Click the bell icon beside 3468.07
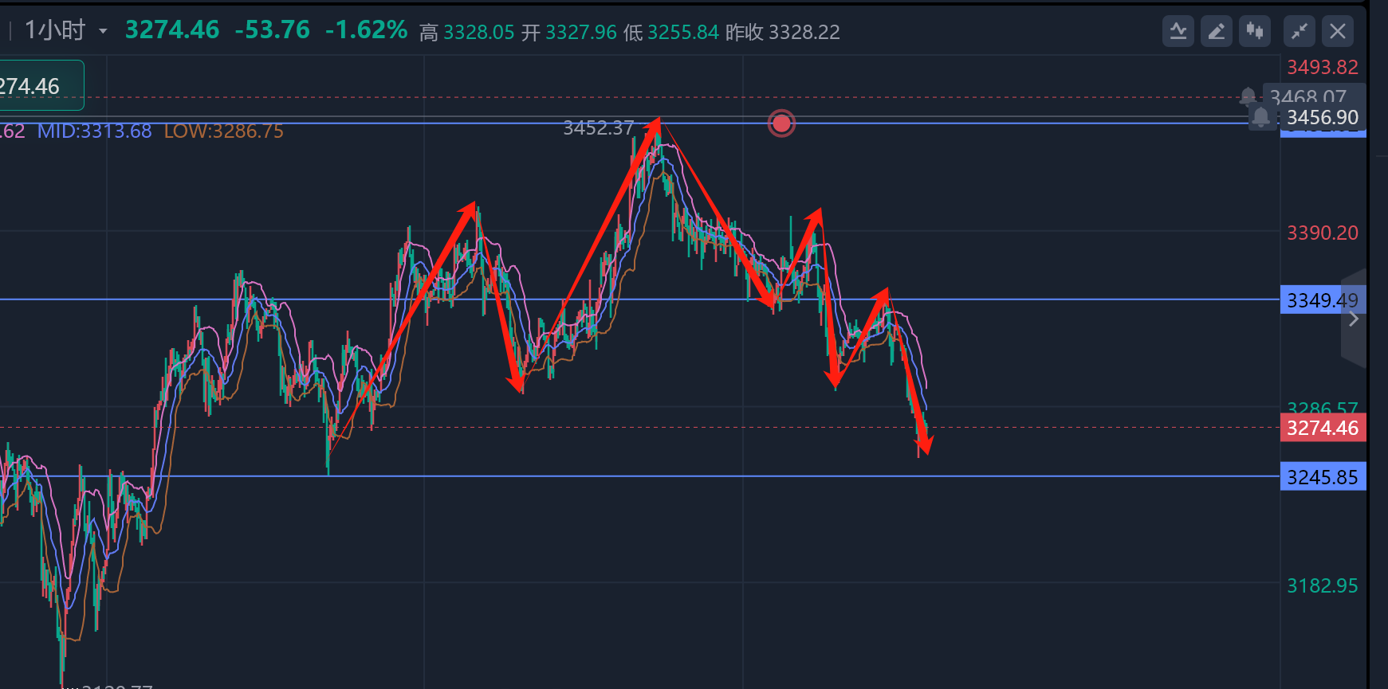The height and width of the screenshot is (689, 1388). click(x=1248, y=97)
